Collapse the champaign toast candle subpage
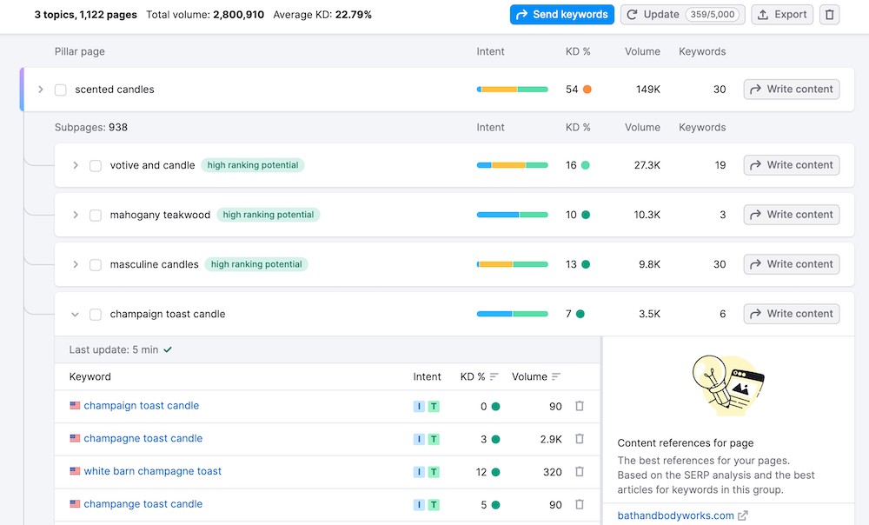 click(76, 314)
